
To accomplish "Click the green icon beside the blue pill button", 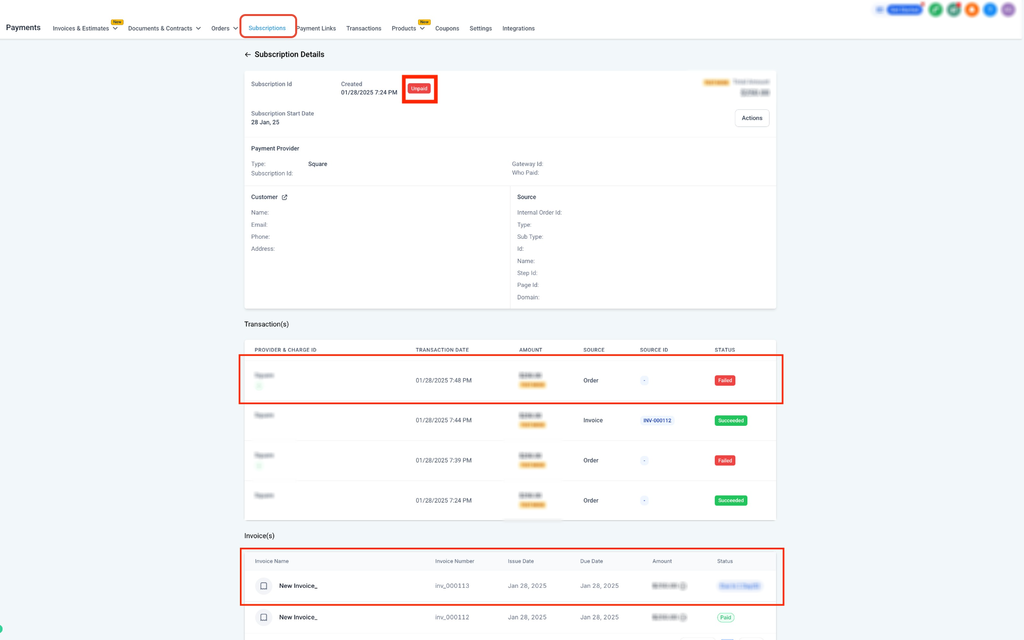I will pos(936,10).
